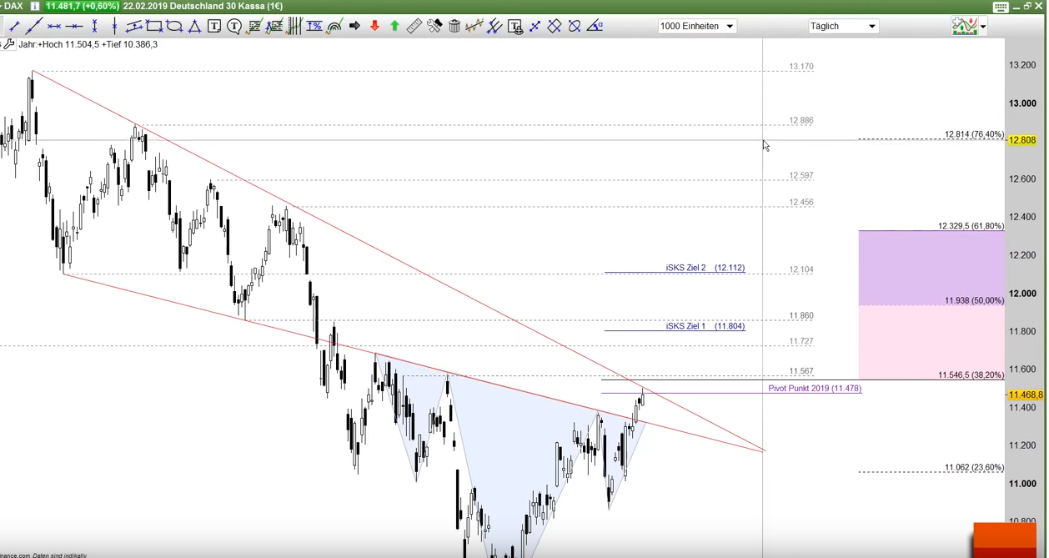This screenshot has height=558, width=1049.
Task: Click the green up arrow marker tool
Action: [x=394, y=26]
